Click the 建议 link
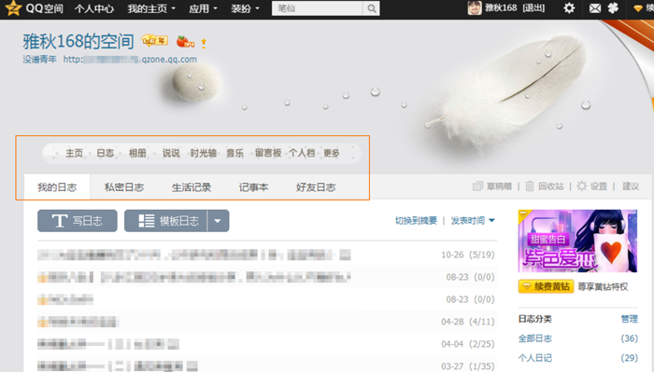654x372 pixels. 631,186
